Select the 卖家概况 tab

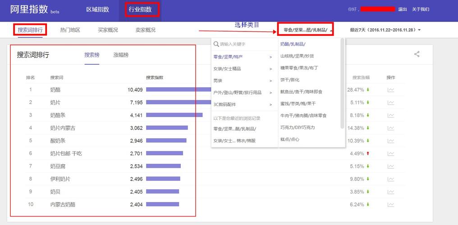pyautogui.click(x=146, y=30)
